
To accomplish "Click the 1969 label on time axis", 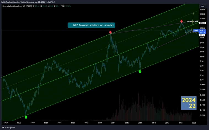I will (x=6, y=123).
